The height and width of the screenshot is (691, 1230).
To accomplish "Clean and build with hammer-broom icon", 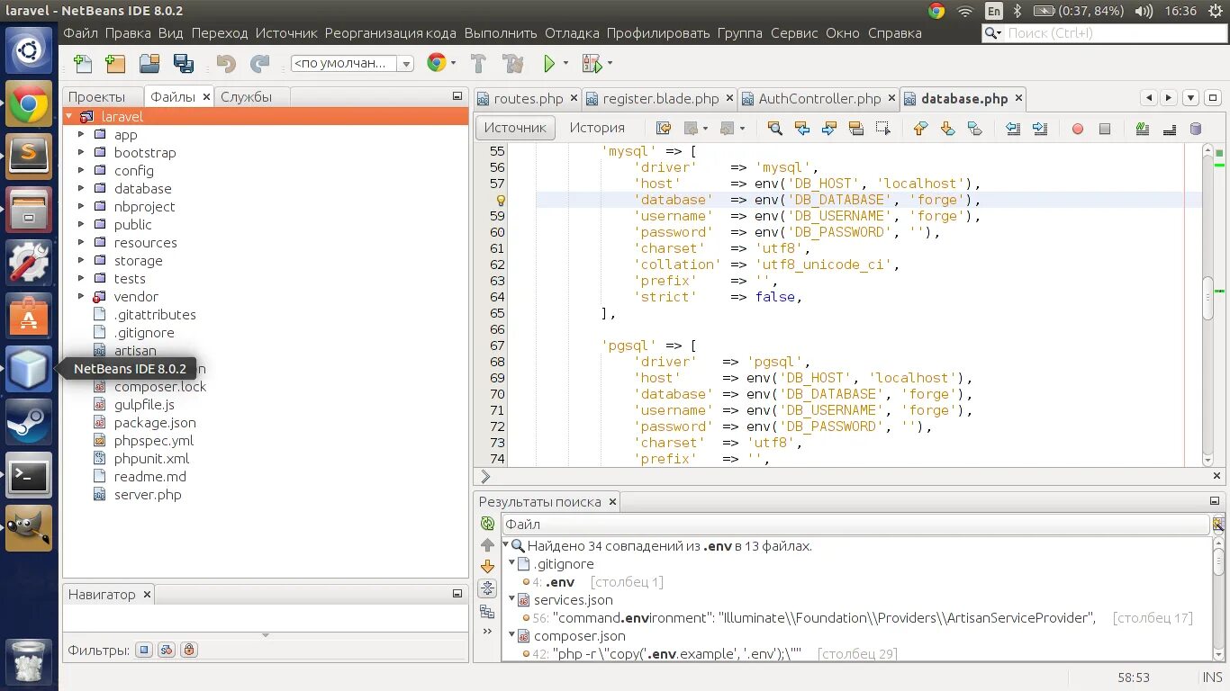I will coord(513,64).
